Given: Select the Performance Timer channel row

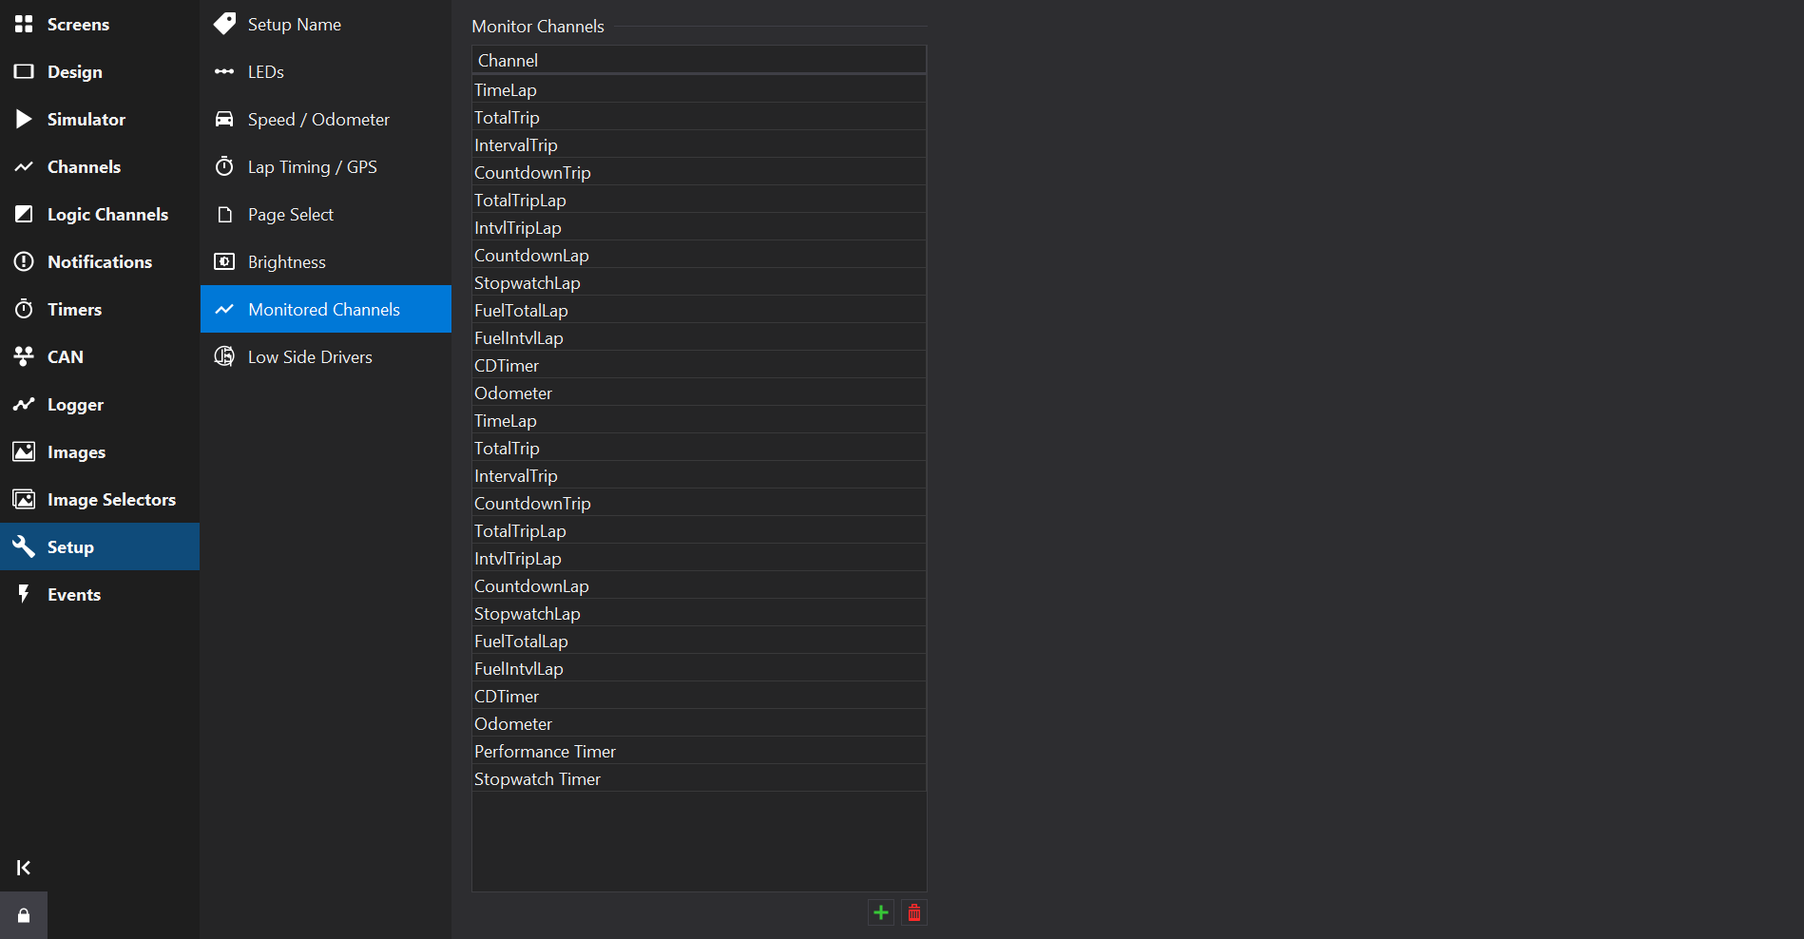Looking at the screenshot, I should click(545, 751).
